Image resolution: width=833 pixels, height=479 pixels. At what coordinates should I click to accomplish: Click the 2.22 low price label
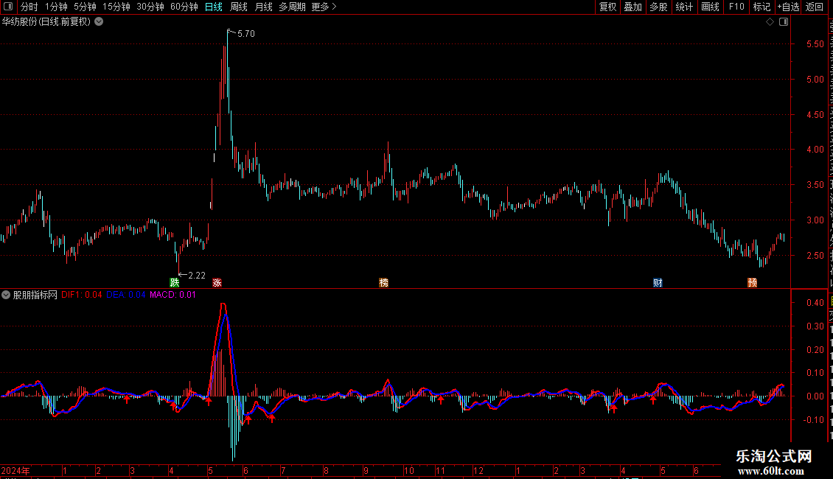coord(197,275)
